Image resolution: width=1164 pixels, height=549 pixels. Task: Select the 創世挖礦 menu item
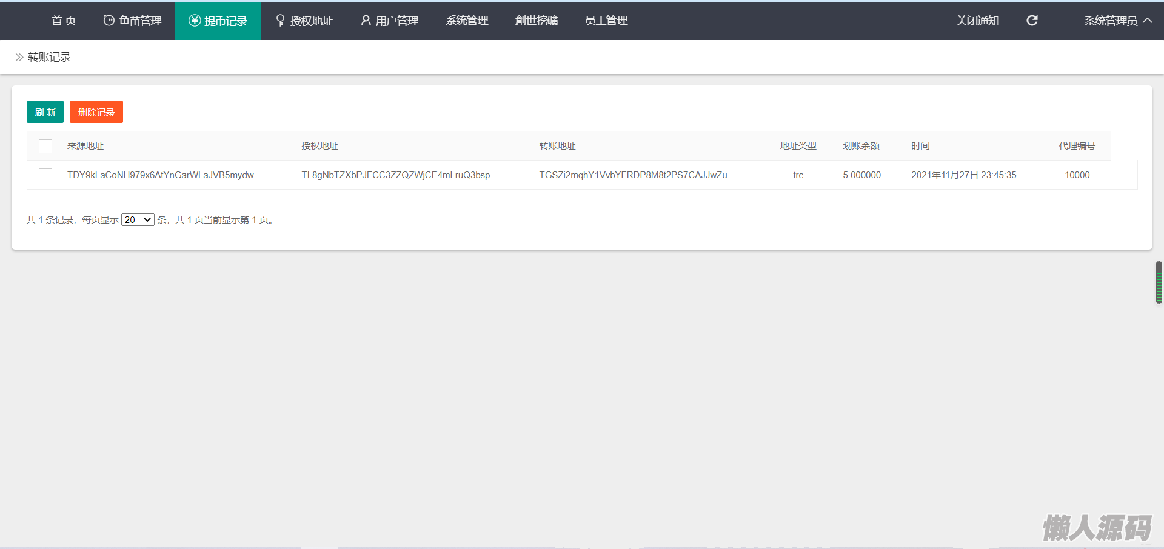coord(536,21)
